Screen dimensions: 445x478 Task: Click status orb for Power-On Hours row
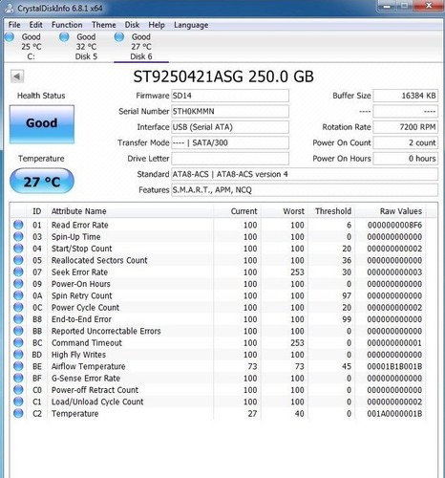tap(18, 284)
